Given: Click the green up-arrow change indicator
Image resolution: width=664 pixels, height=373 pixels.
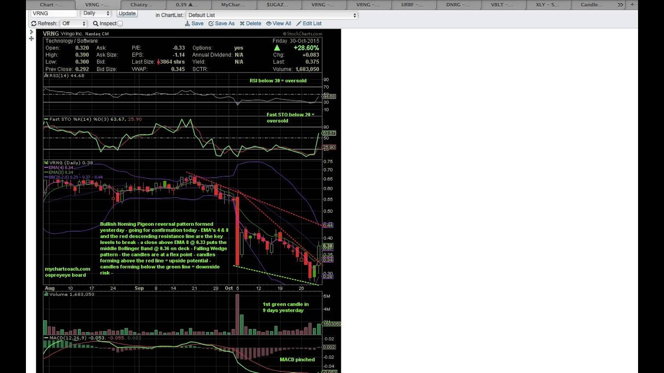Looking at the screenshot, I should (x=277, y=48).
